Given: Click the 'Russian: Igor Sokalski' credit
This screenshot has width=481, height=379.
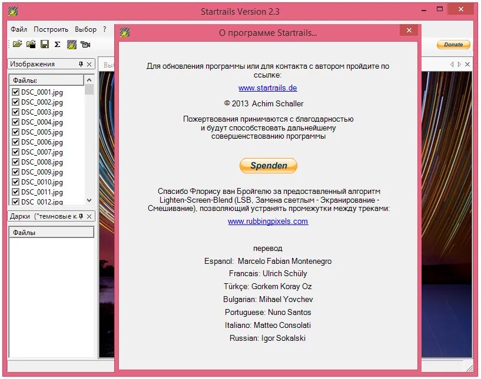Looking at the screenshot, I should [x=267, y=338].
